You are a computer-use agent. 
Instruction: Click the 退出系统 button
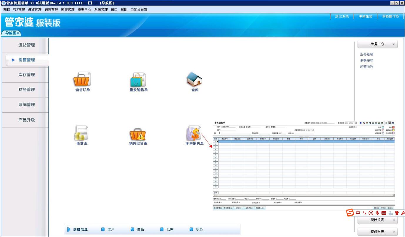click(x=342, y=16)
